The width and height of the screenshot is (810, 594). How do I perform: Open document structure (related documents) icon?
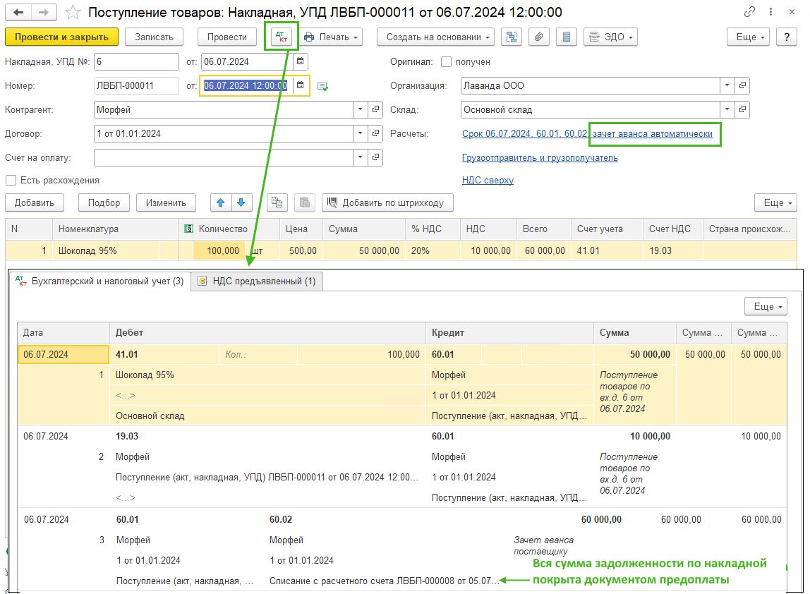coord(512,37)
